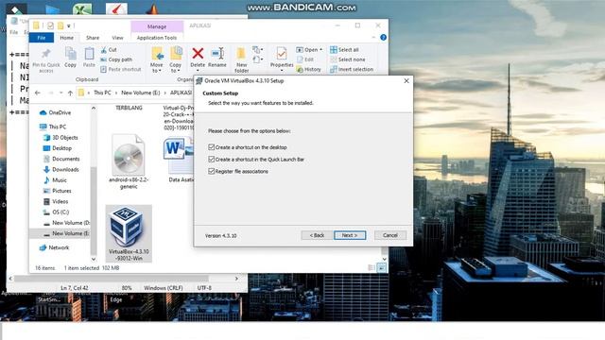Open Easy access dropdown in ribbon
Viewport: 605px width, 340px height.
(258, 59)
